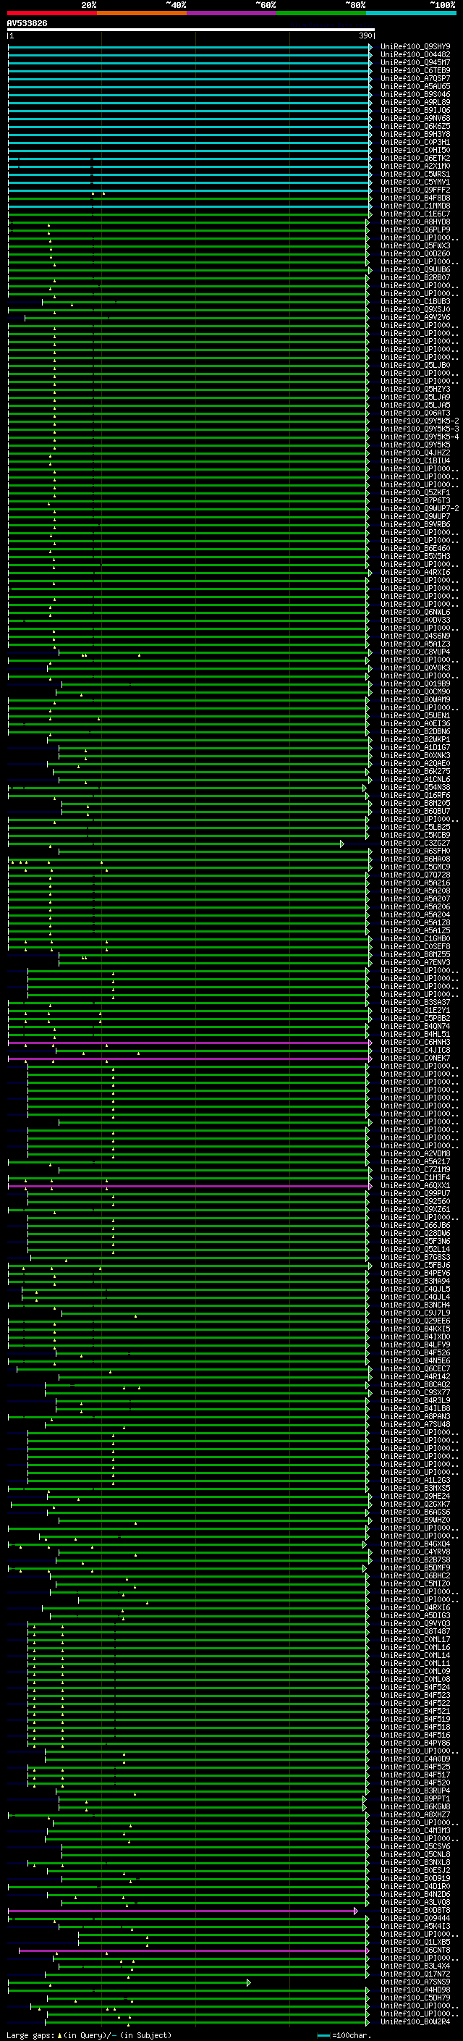Select the label UniRef100_C0P3H1

coord(415,142)
